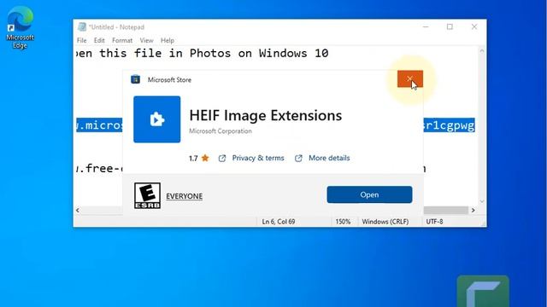Click Notepad horizontal scrollbar left arrow
Screen dimensions: 547x307
coord(78,211)
